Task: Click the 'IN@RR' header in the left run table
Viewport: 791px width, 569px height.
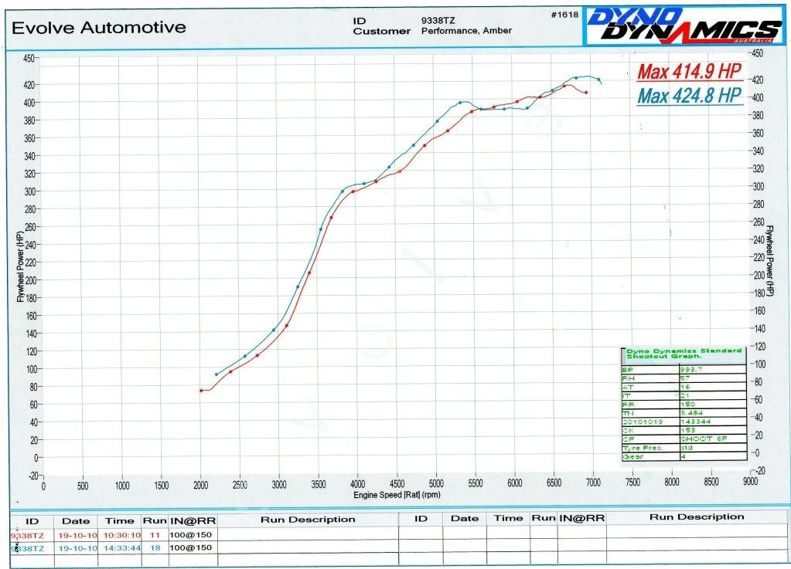Action: pos(193,520)
